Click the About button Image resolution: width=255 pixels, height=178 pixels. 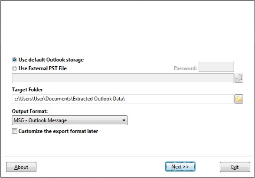point(21,167)
